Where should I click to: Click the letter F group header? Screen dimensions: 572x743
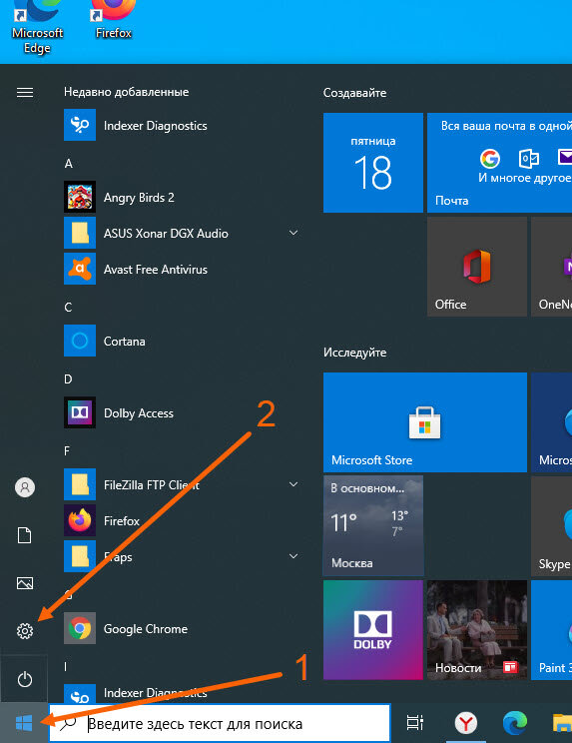pos(67,450)
